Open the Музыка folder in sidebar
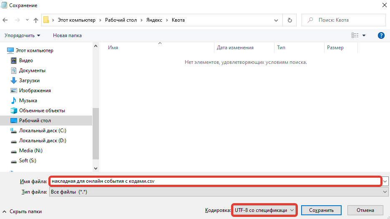Viewport: 390px width, 219px height. point(28,101)
